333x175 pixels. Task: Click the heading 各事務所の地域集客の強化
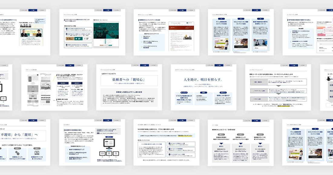click(73, 130)
